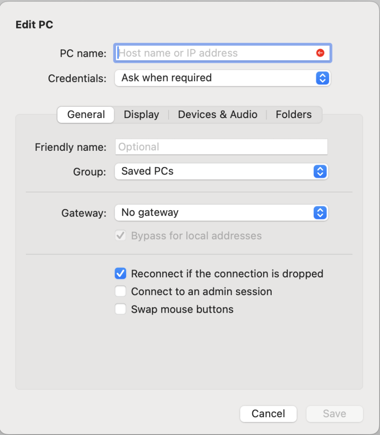This screenshot has width=380, height=435.
Task: Select the Folders tab
Action: [x=294, y=115]
